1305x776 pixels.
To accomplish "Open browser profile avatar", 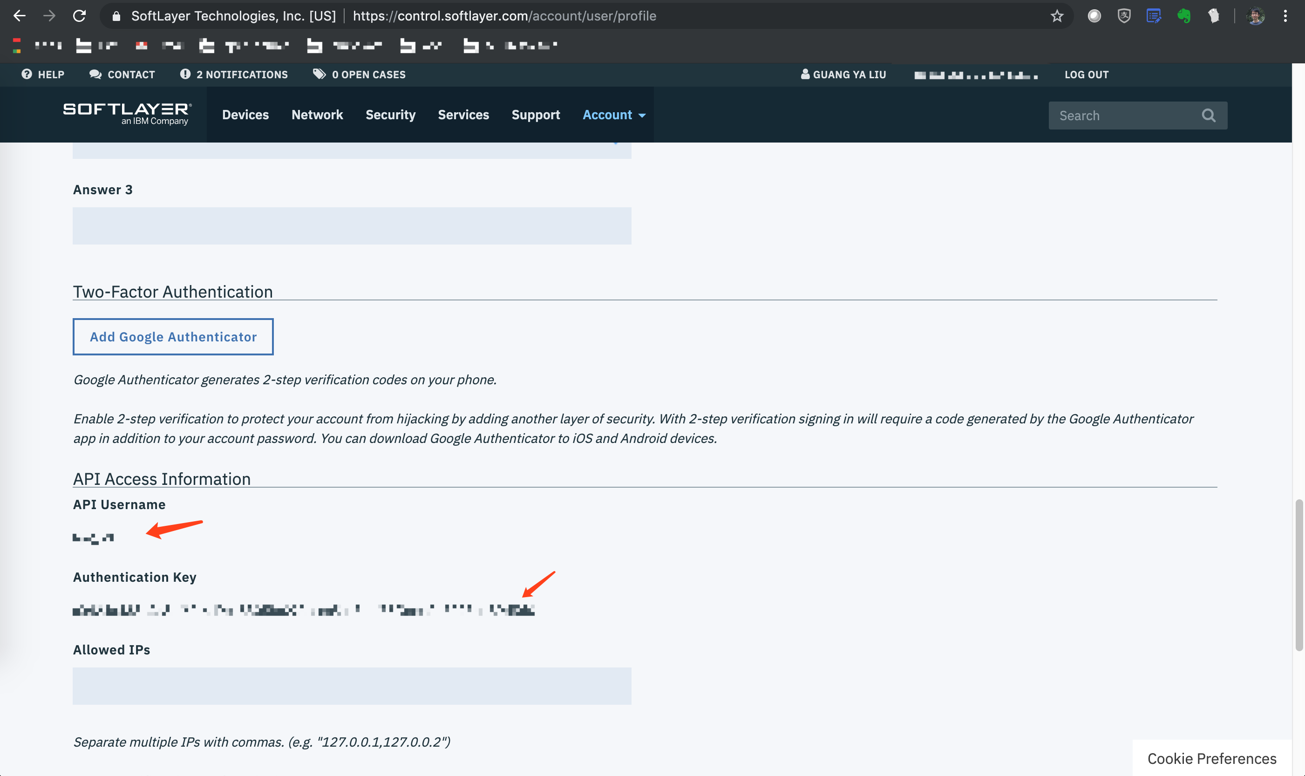I will (1256, 16).
